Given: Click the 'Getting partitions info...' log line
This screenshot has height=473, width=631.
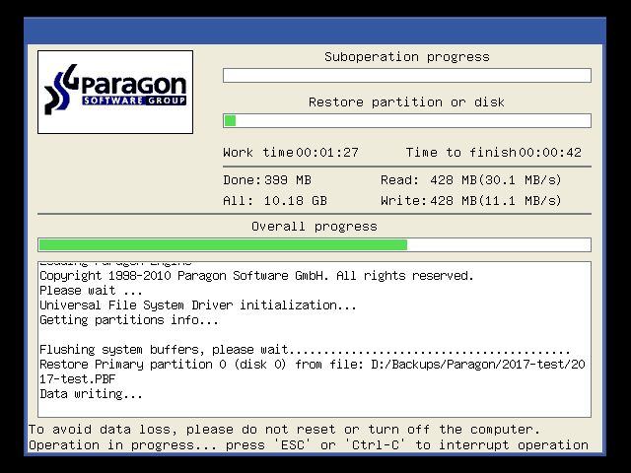Looking at the screenshot, I should [x=128, y=320].
